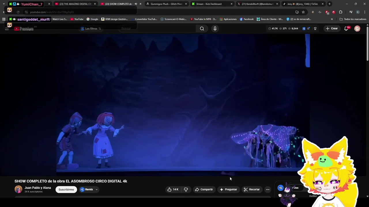Dislike the video
The width and height of the screenshot is (369, 207).
point(186,189)
